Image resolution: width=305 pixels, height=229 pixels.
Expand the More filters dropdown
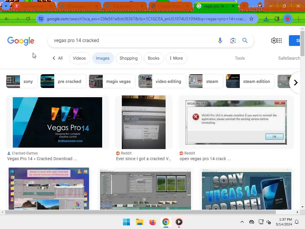[176, 58]
